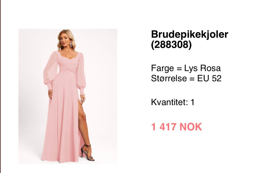Viewport: 258px width, 173px height.
Task: Open the pink dress product photo
Action: (x=68, y=96)
